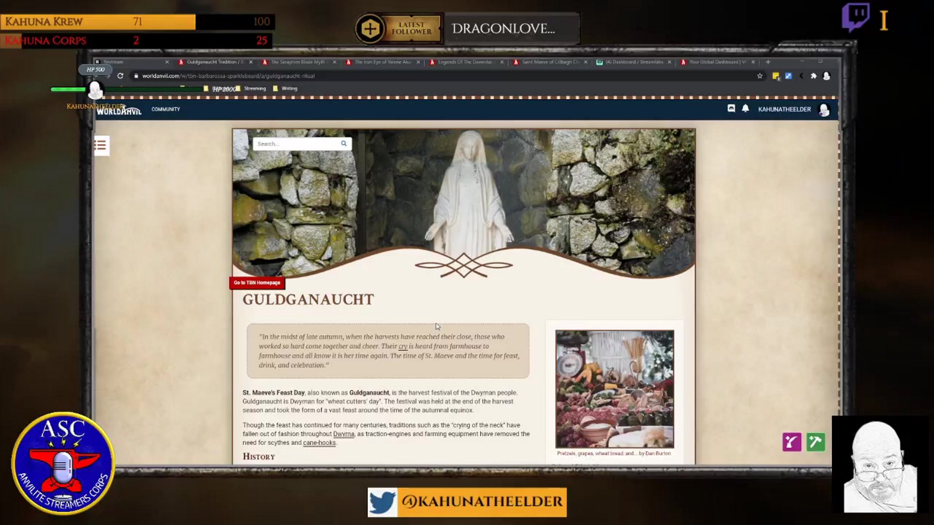Bookmark page with the star icon
Screen dimensions: 934x525
click(760, 76)
